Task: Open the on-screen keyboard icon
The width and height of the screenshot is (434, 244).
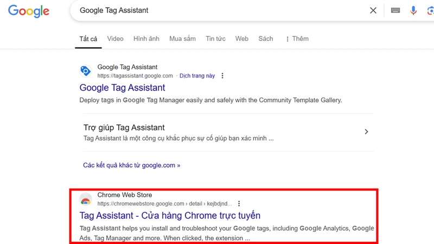Action: 395,10
